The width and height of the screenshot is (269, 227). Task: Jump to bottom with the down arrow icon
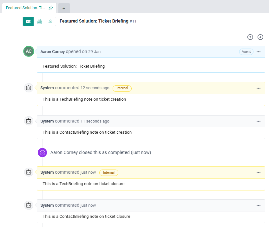pos(260,37)
